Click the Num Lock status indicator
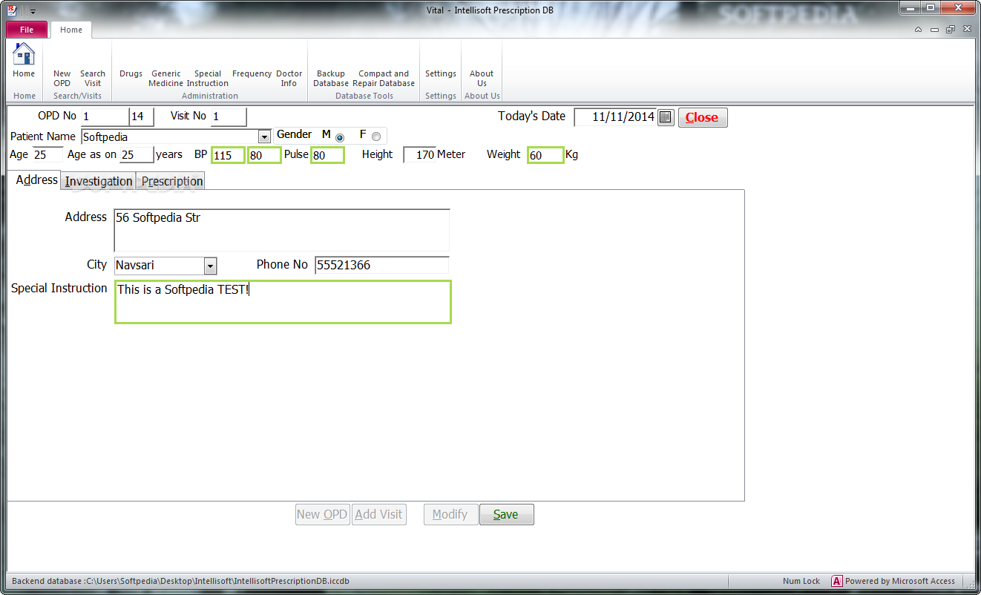This screenshot has height=595, width=981. point(801,581)
